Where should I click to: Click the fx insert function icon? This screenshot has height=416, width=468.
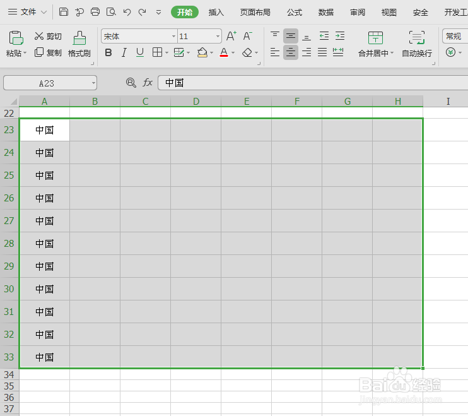(x=148, y=83)
